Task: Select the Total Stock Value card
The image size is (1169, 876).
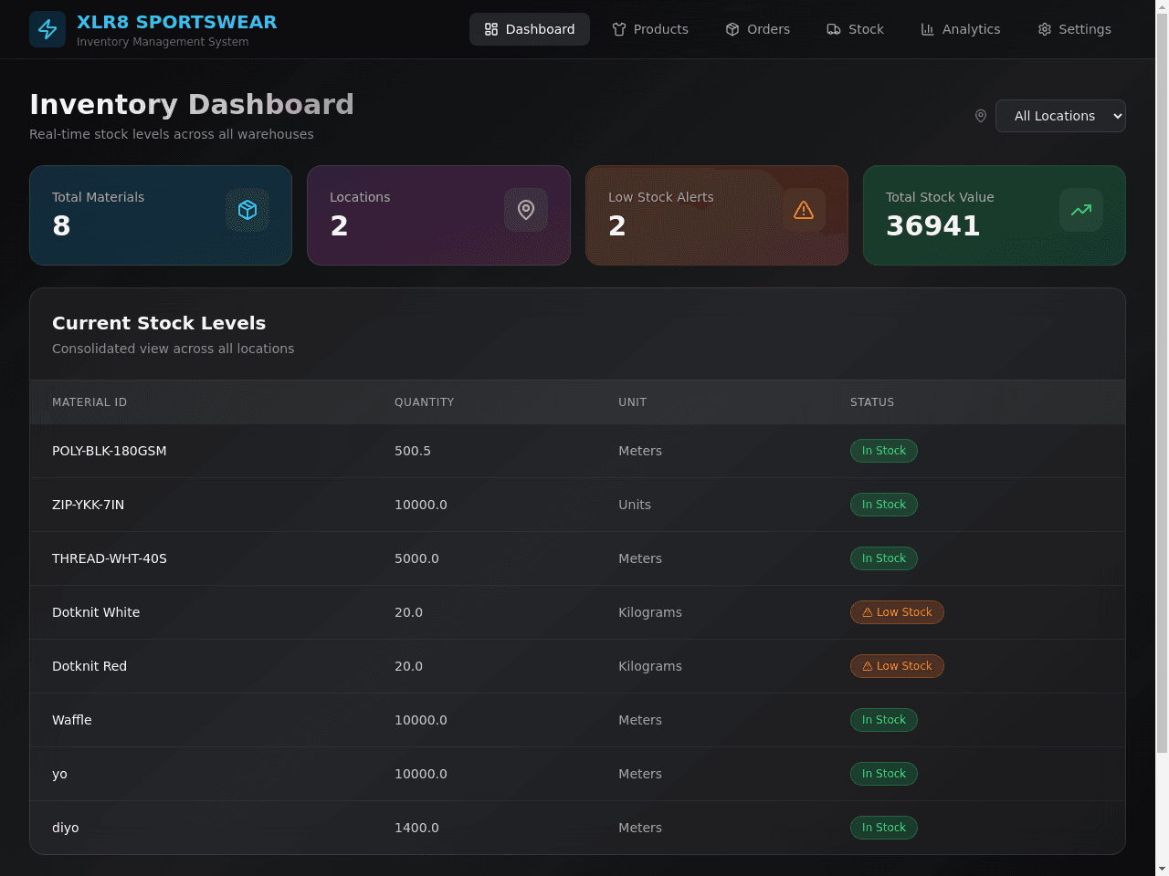Action: tap(995, 215)
